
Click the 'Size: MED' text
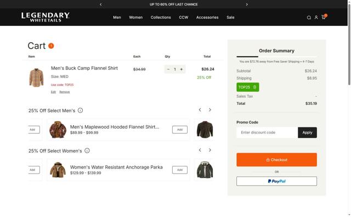click(x=60, y=77)
